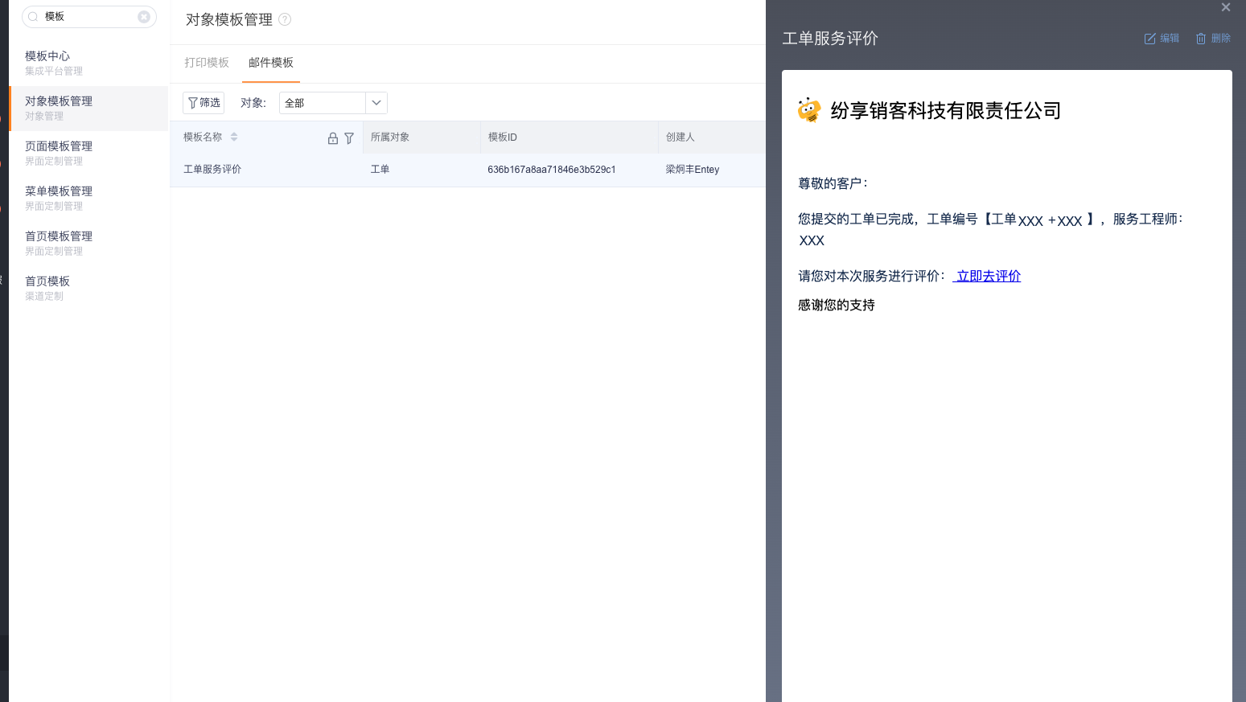
Task: Click the 感谢您的支持 closing text
Action: click(x=837, y=305)
